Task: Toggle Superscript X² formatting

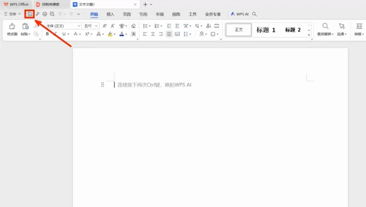Action: tap(87, 34)
